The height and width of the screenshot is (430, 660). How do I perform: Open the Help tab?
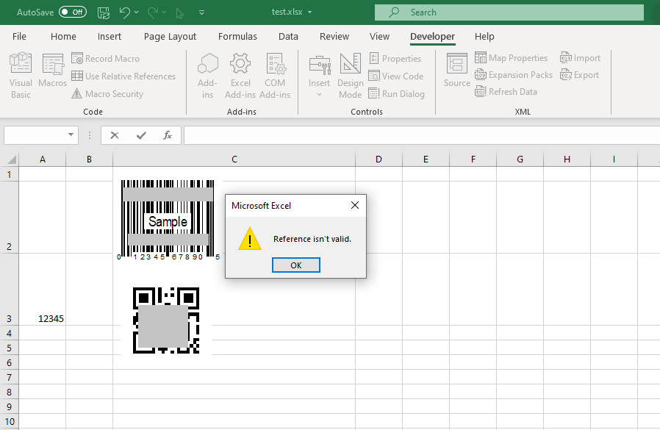tap(484, 37)
